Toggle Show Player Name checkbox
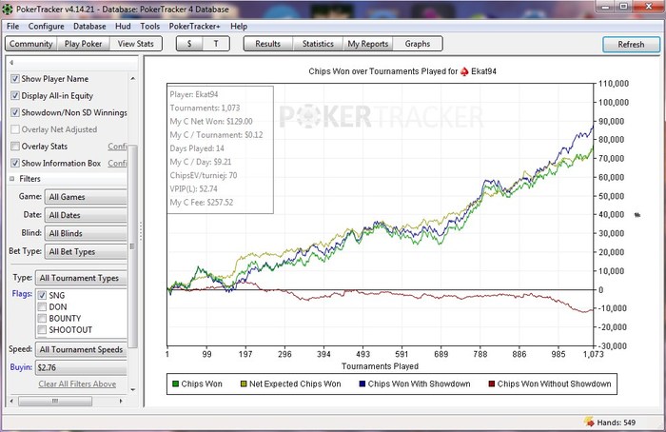666x432 pixels. [15, 79]
